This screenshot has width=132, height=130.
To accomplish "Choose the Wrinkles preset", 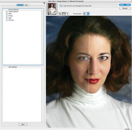I will tap(11, 20).
